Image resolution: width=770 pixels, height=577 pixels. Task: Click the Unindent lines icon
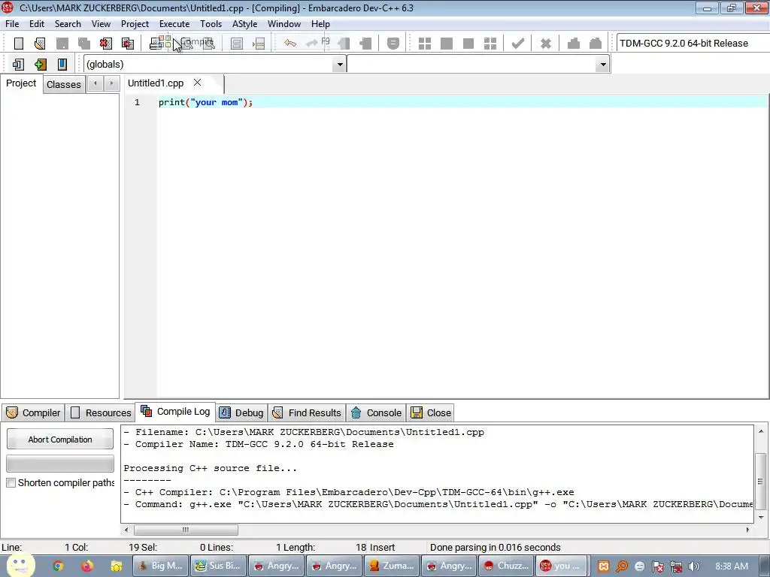[259, 44]
